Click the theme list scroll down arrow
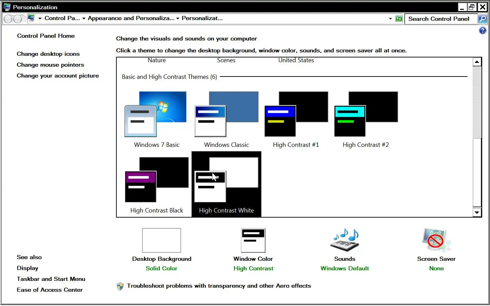 point(477,213)
